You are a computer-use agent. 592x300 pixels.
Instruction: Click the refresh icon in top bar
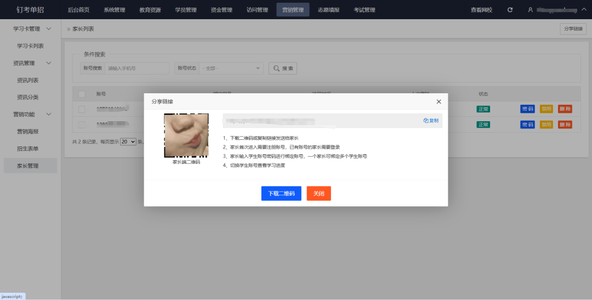click(510, 10)
